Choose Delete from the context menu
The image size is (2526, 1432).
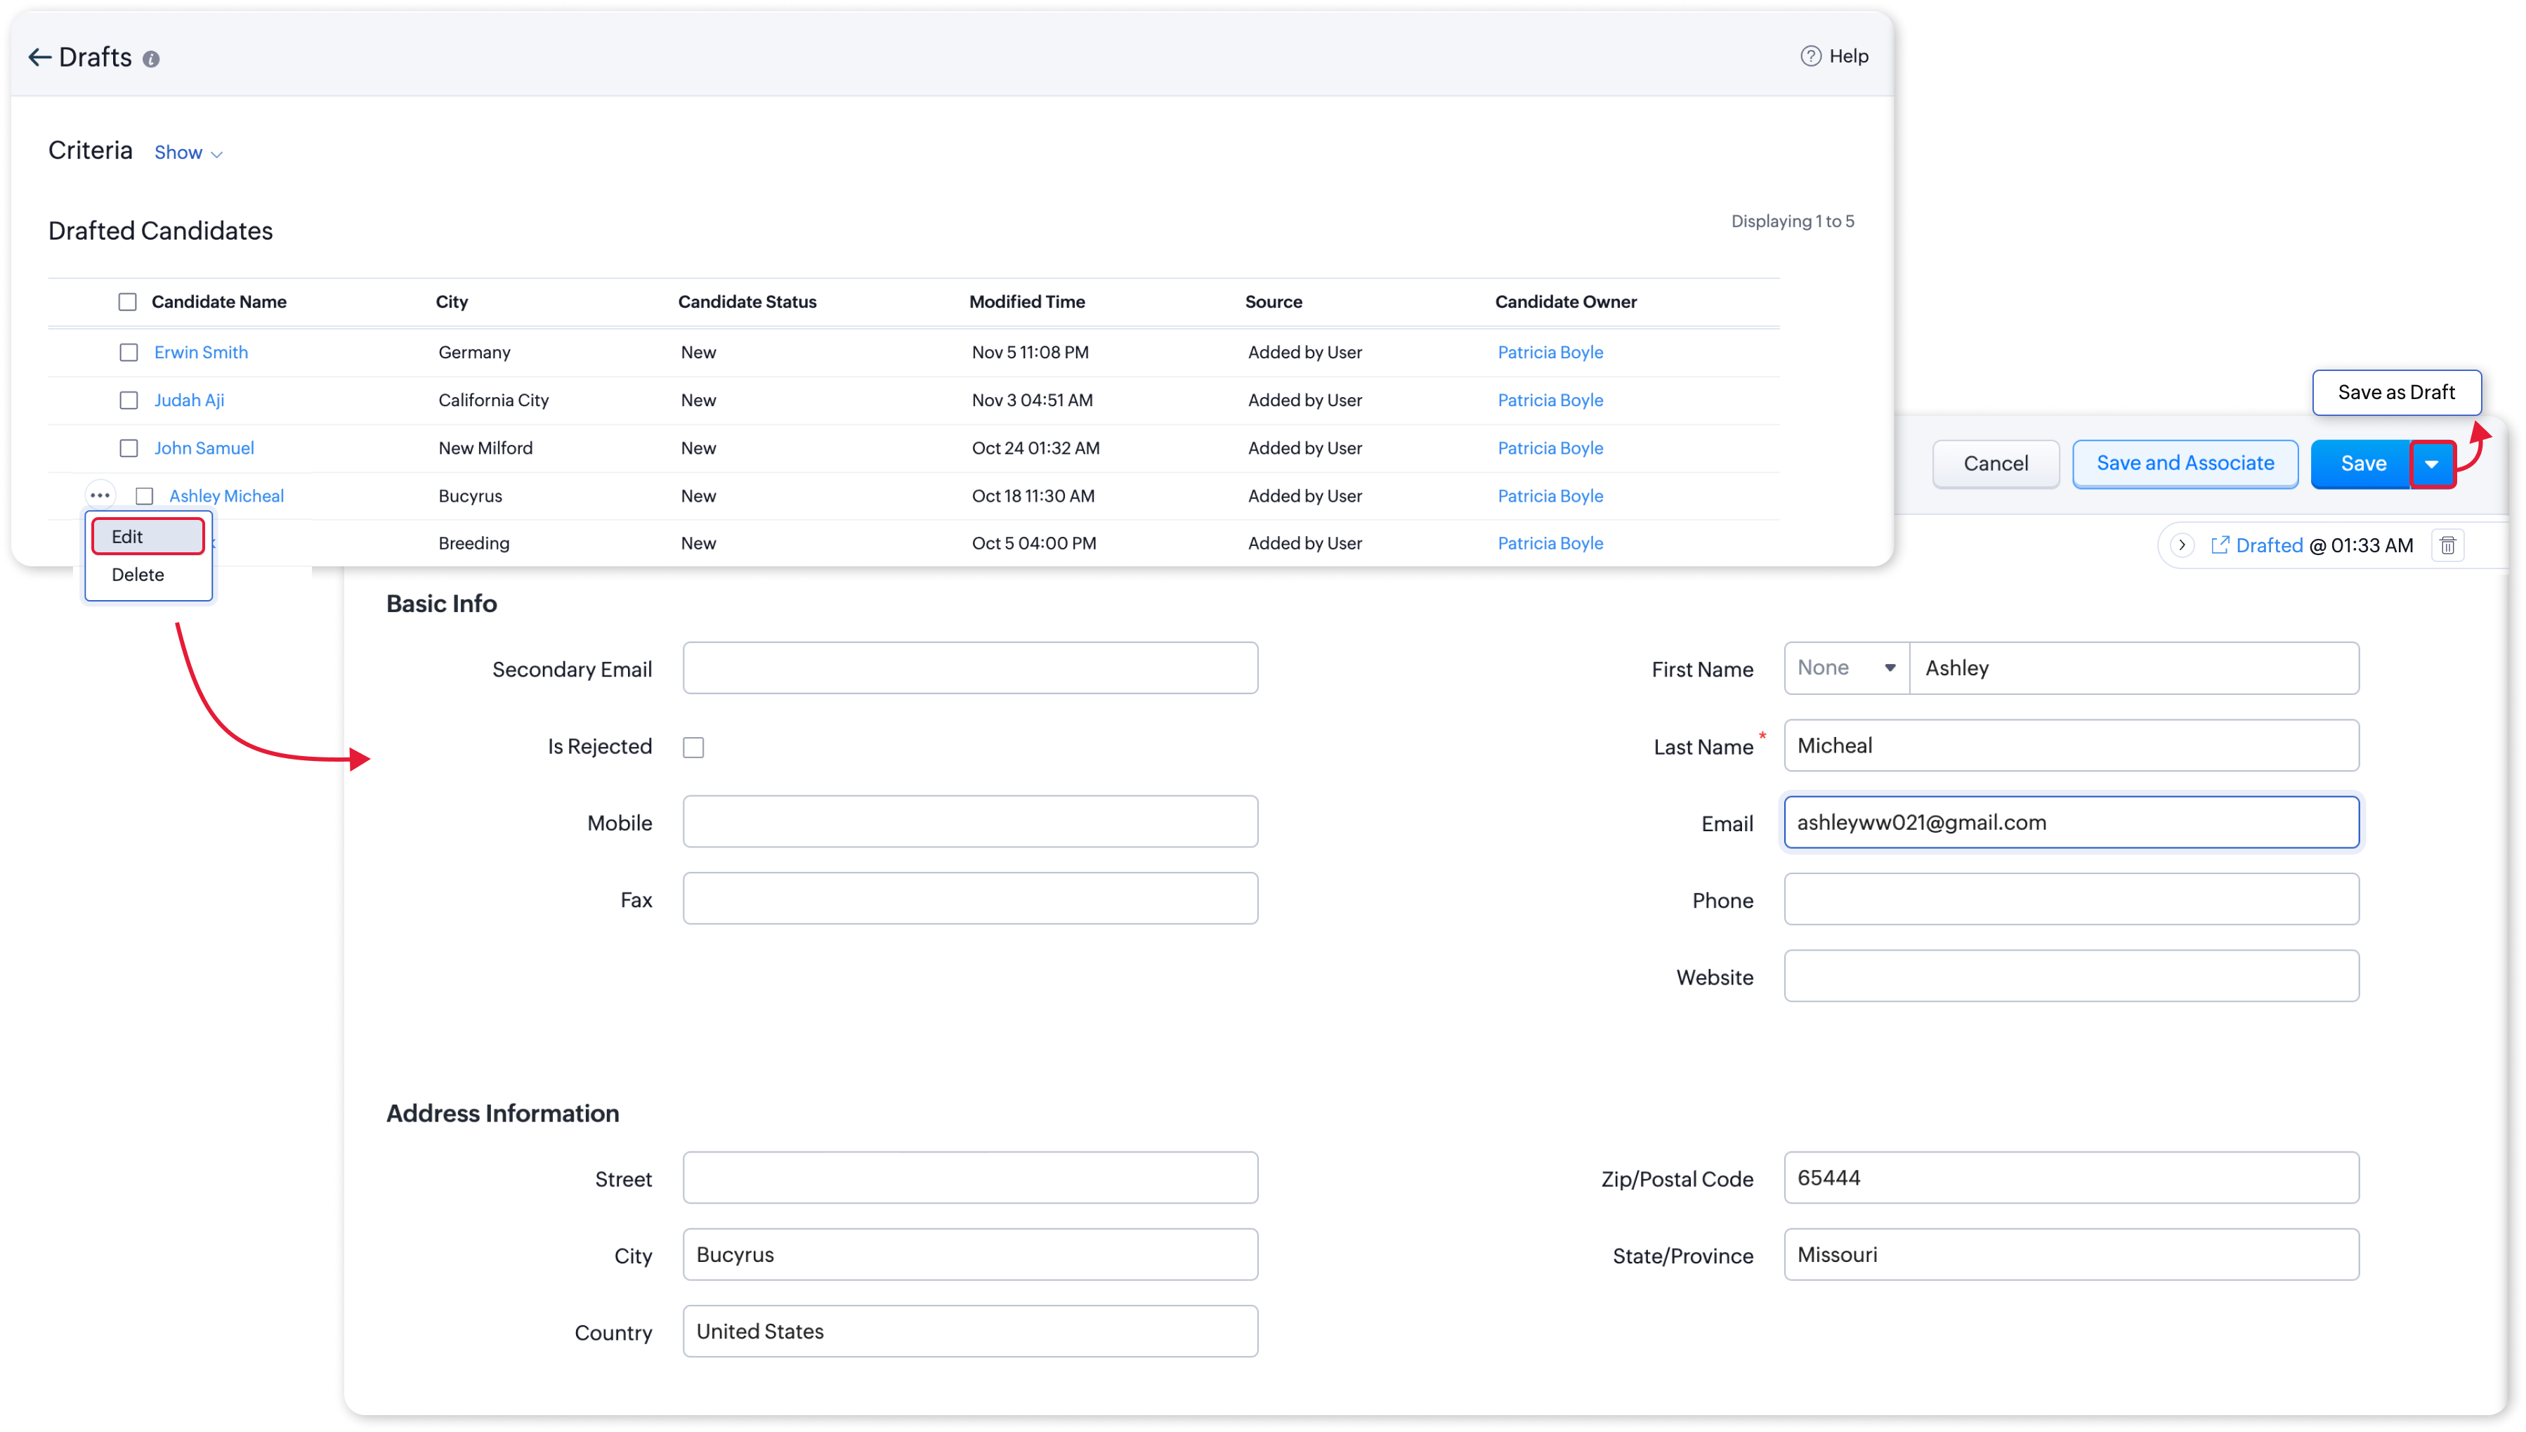tap(138, 574)
